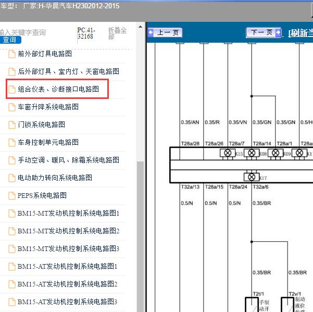Open 后外部灯具、室内灯、天窗电路图
This screenshot has width=313, height=312.
click(68, 71)
